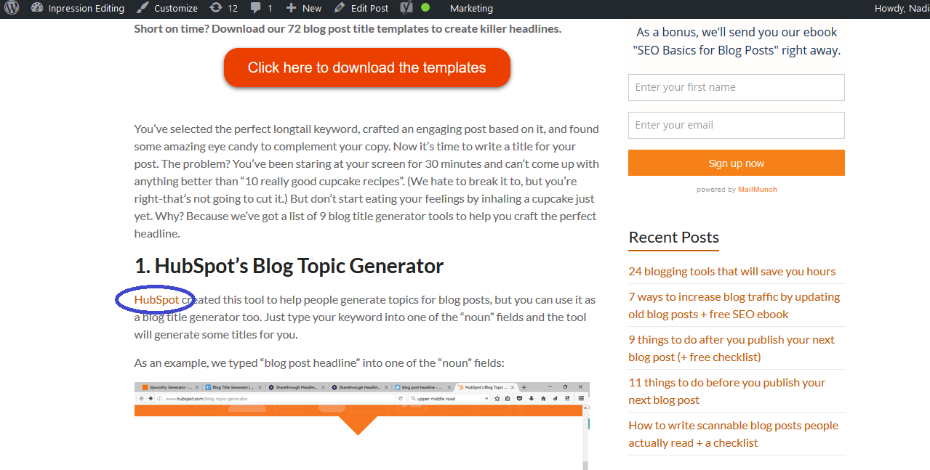The width and height of the screenshot is (930, 470).
Task: Click the WordPress logo in the admin bar
Action: point(11,8)
